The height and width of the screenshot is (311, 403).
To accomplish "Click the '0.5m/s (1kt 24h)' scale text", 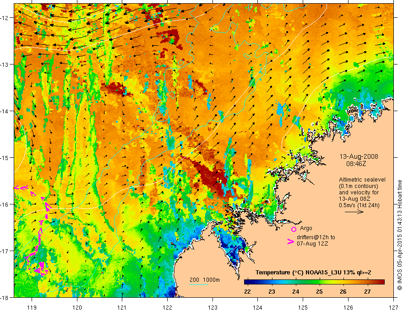I will tap(359, 205).
